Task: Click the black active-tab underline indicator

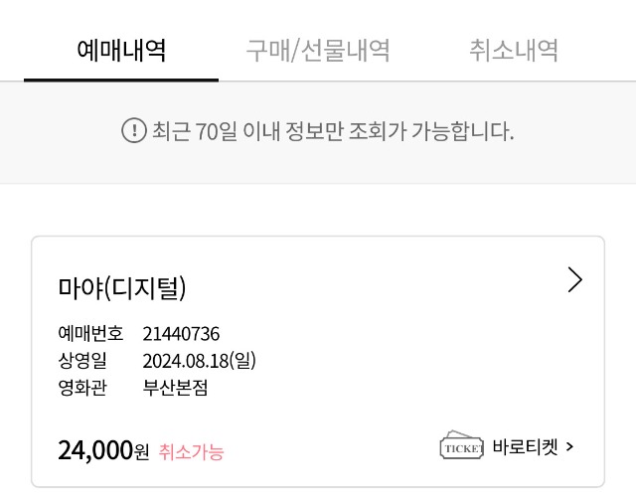Action: click(121, 80)
